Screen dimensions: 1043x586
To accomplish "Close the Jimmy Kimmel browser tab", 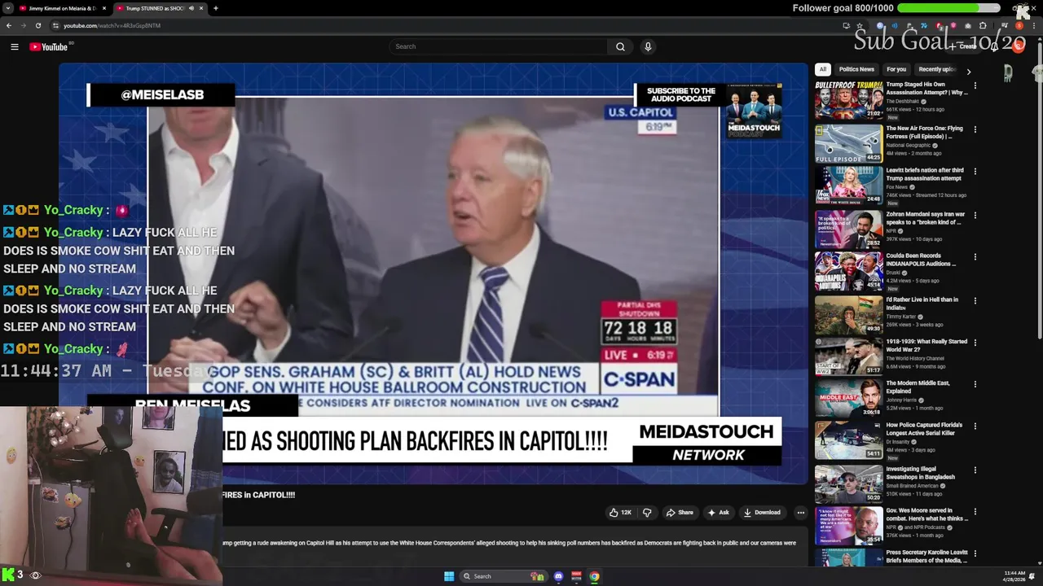I will (x=103, y=8).
